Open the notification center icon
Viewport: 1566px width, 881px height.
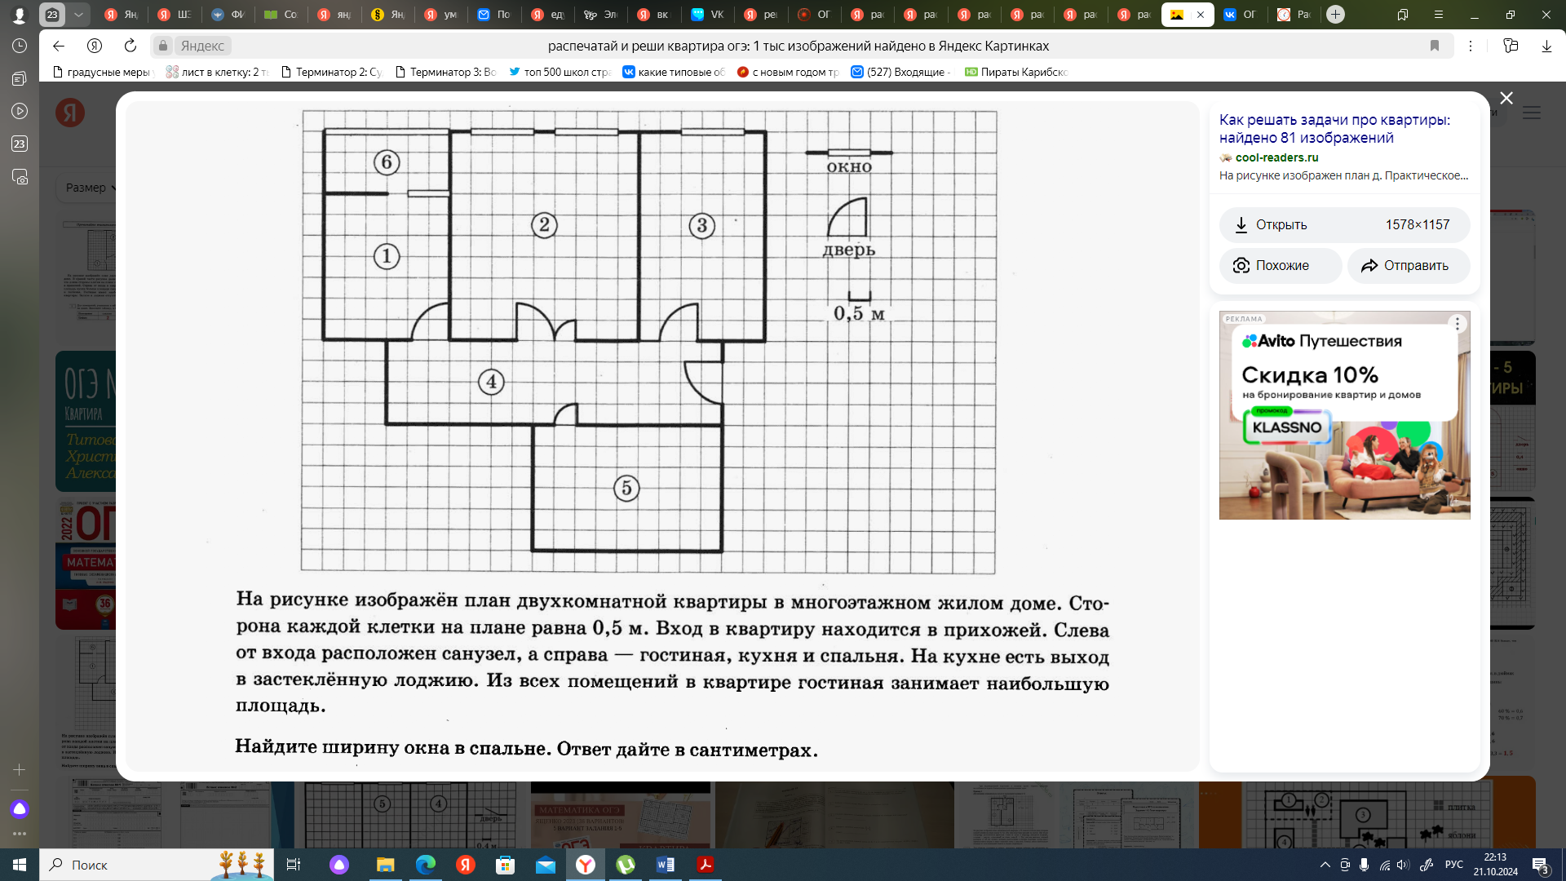pyautogui.click(x=1540, y=865)
